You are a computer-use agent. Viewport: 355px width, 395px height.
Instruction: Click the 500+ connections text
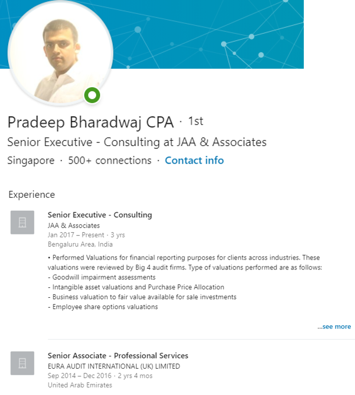coord(109,161)
